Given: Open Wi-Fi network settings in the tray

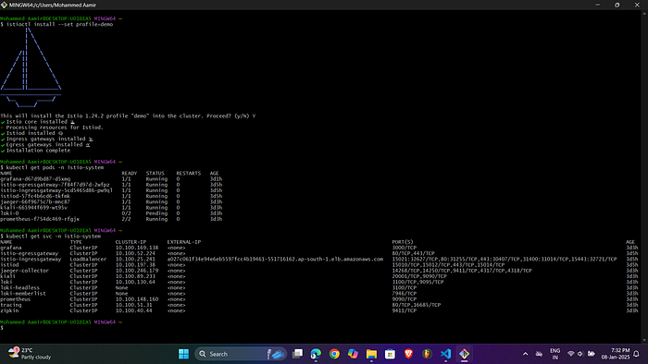Looking at the screenshot, I should coord(571,354).
